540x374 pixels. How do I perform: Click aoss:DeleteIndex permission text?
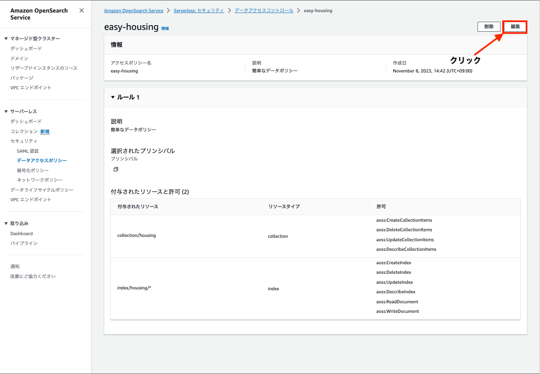tap(394, 272)
